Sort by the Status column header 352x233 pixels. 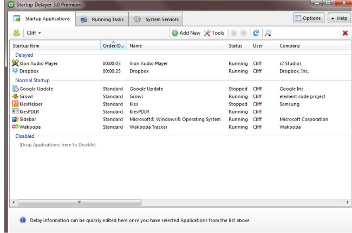pyautogui.click(x=238, y=46)
